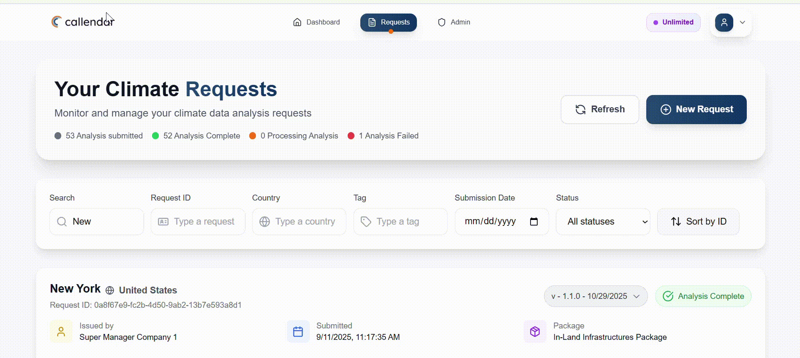Click the New Request button
Viewport: 800px width, 358px height.
[x=697, y=109]
